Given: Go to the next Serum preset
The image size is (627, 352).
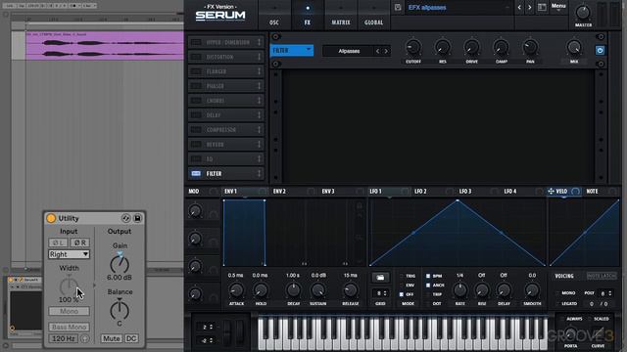Looking at the screenshot, I should [x=529, y=8].
